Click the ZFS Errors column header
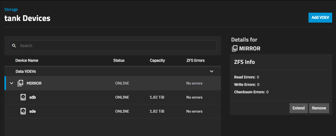This screenshot has width=336, height=136. [x=195, y=60]
